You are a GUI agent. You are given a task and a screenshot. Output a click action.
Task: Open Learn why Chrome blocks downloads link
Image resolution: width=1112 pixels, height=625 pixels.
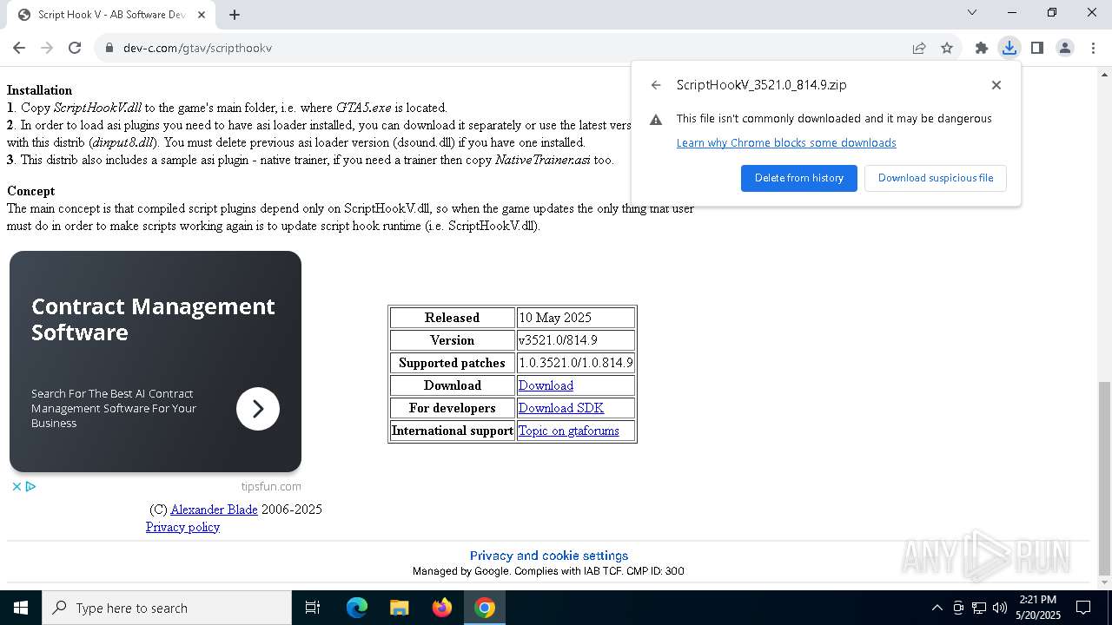pos(786,142)
